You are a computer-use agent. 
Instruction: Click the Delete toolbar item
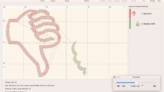tap(103, 1)
